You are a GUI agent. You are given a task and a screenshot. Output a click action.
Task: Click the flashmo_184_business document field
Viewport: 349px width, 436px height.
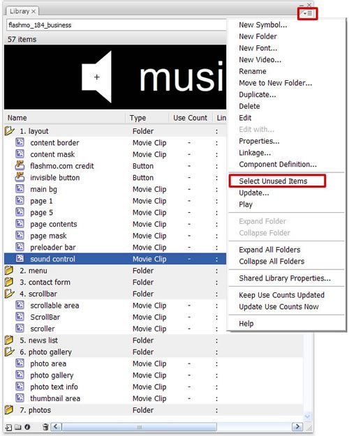click(117, 25)
